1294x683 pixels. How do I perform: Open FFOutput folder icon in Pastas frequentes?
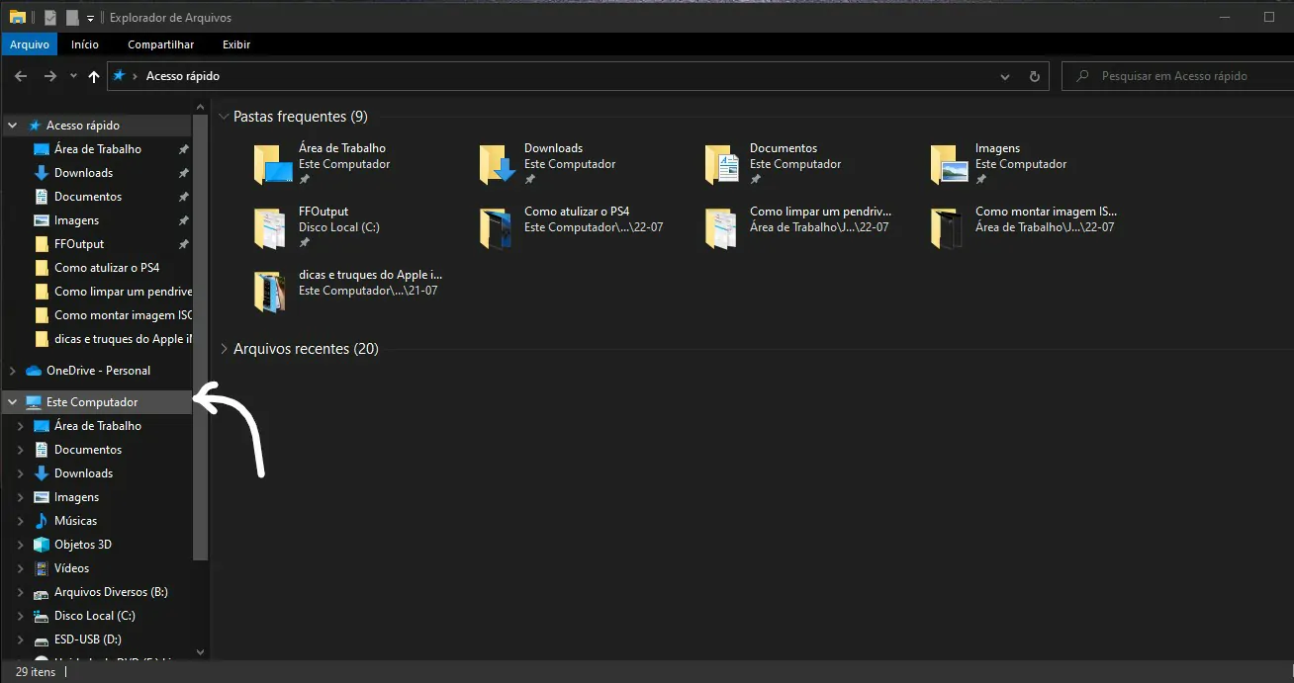272,228
